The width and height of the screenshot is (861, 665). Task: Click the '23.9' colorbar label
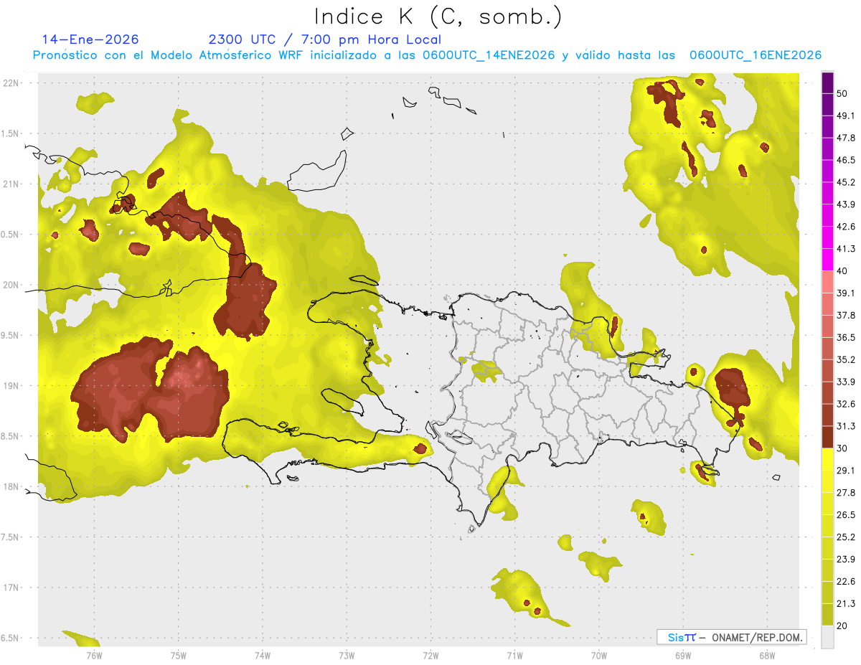click(x=845, y=560)
